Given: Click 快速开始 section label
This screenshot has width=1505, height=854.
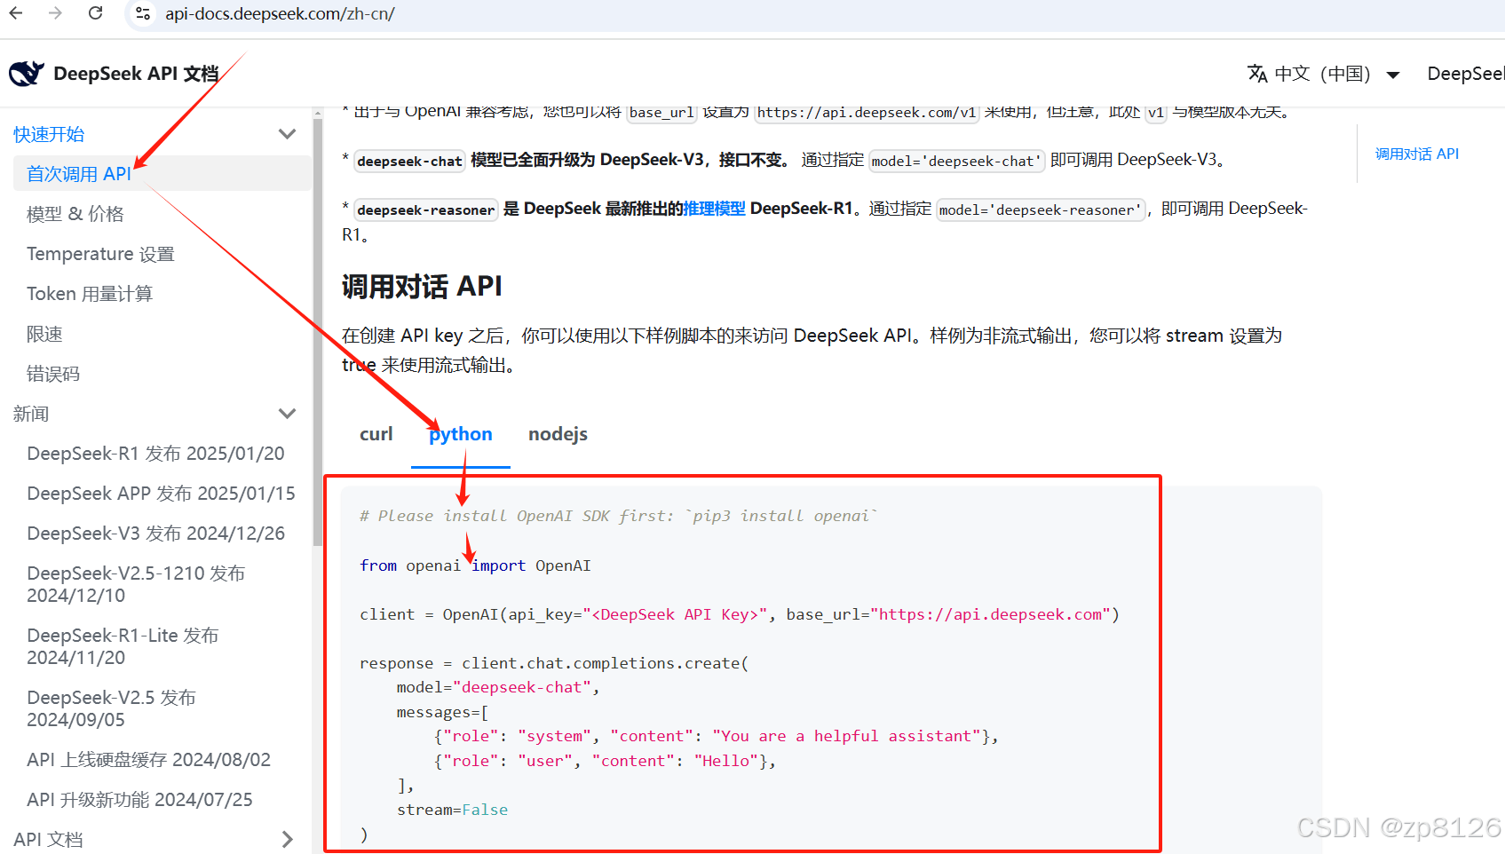Looking at the screenshot, I should pos(49,134).
